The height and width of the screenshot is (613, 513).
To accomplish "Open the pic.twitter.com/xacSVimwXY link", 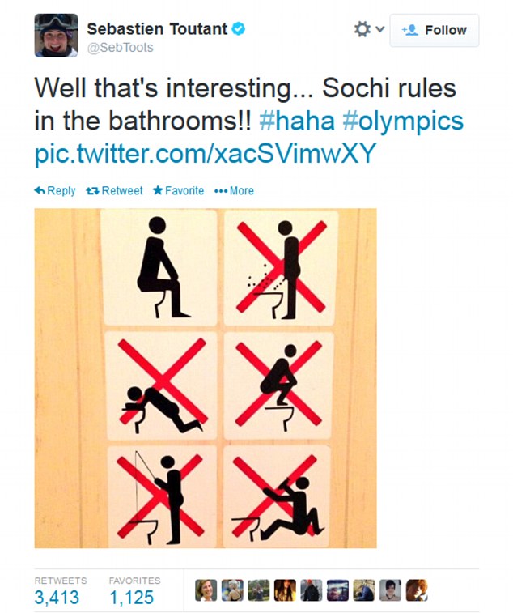I will pos(206,154).
